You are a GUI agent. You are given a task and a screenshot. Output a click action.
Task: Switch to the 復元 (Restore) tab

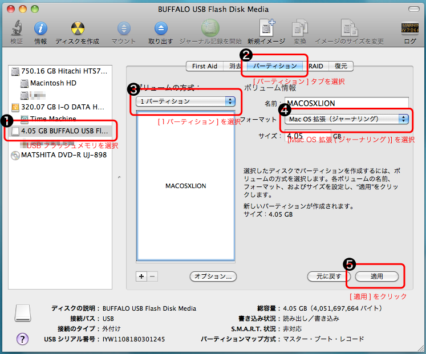341,66
